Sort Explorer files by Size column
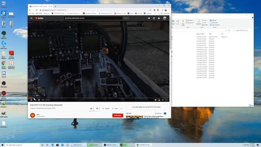 click(x=222, y=34)
